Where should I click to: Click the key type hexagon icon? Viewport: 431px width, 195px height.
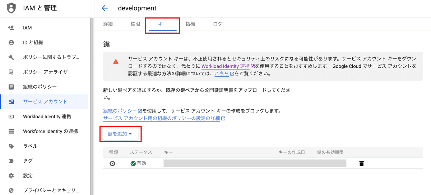pos(112,163)
